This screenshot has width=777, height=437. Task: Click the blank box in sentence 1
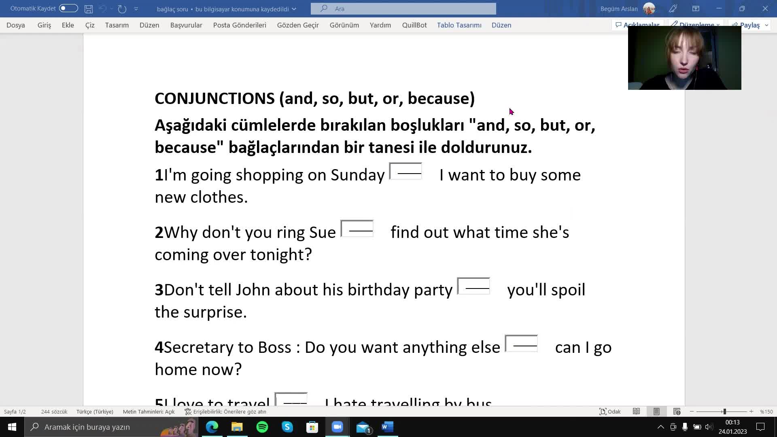point(405,171)
